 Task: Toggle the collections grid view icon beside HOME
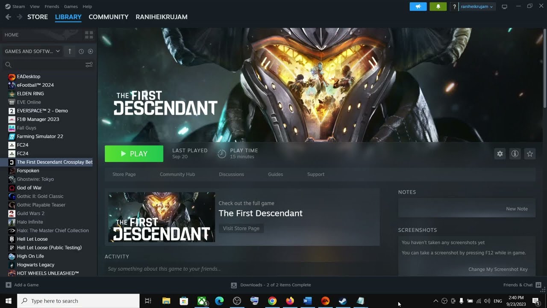coord(89,35)
